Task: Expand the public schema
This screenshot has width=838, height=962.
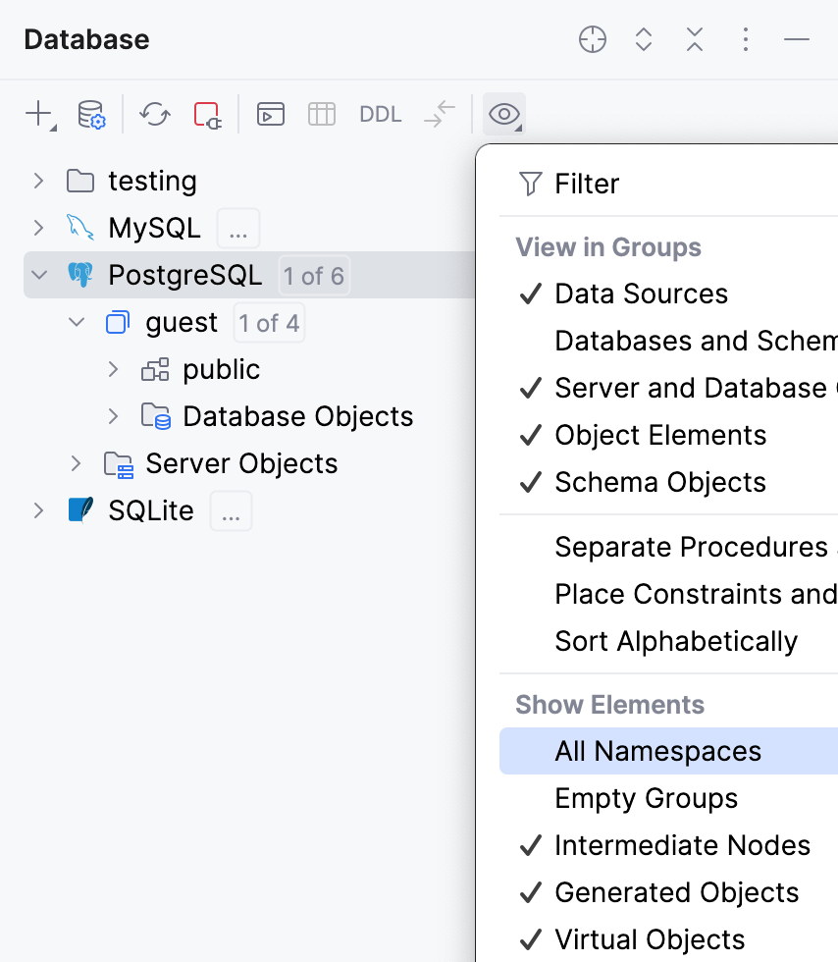Action: point(112,370)
